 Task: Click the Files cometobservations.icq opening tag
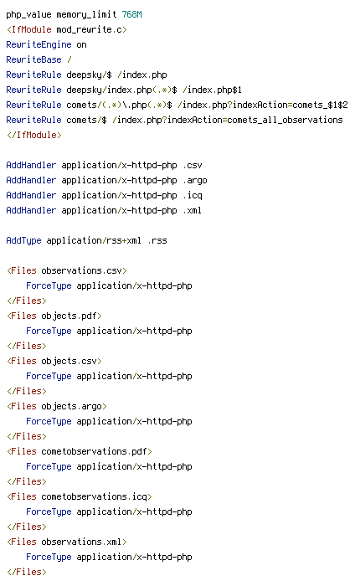(80, 496)
